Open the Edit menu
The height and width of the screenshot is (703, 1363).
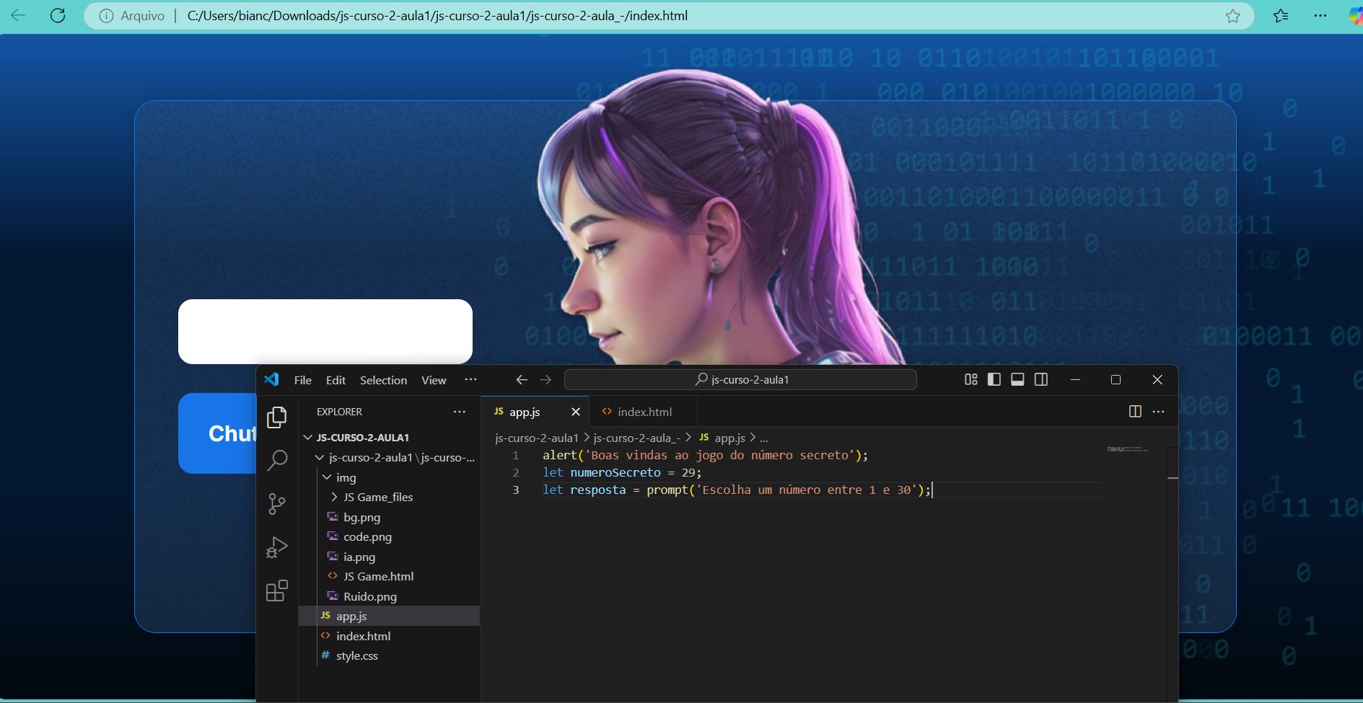pyautogui.click(x=336, y=380)
